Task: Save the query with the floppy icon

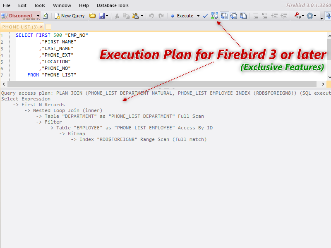Action: click(102, 16)
